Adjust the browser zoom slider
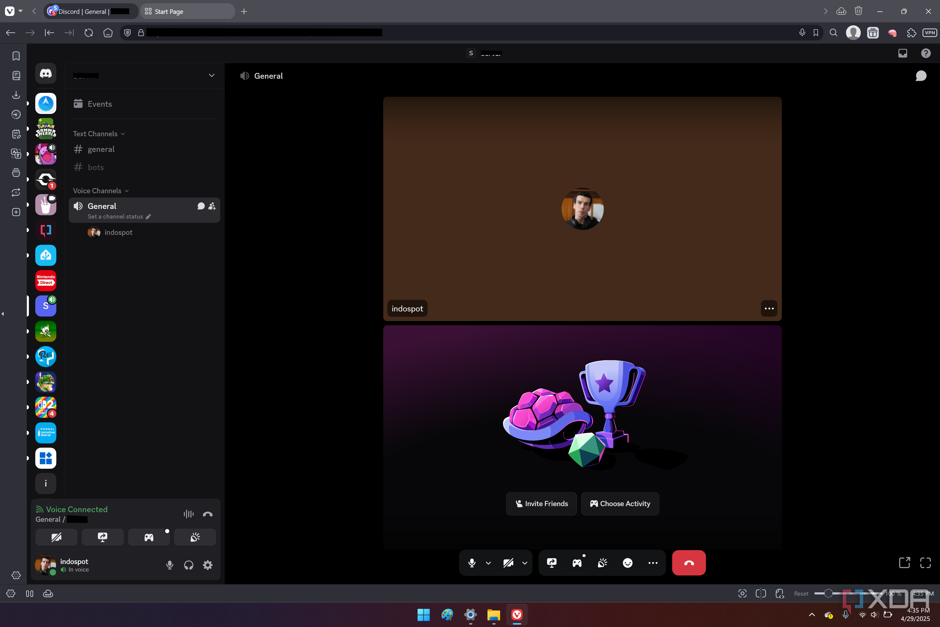The height and width of the screenshot is (627, 940). 829,594
